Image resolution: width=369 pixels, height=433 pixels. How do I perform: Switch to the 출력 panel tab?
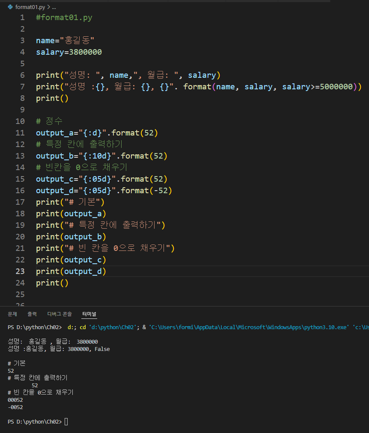[x=32, y=314]
